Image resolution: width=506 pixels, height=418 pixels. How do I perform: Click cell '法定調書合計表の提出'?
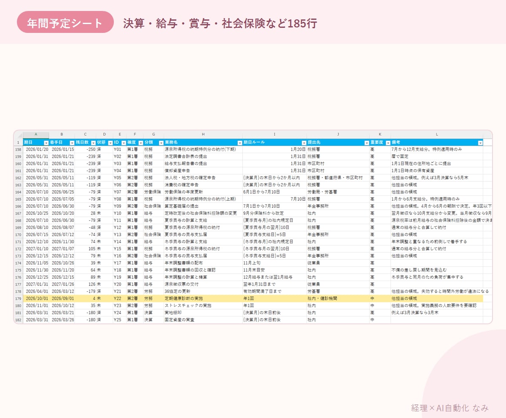(203, 156)
